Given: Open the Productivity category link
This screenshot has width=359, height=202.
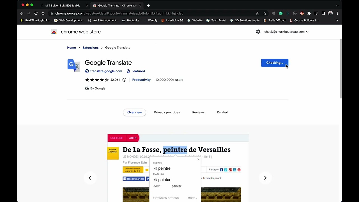Looking at the screenshot, I should [141, 80].
